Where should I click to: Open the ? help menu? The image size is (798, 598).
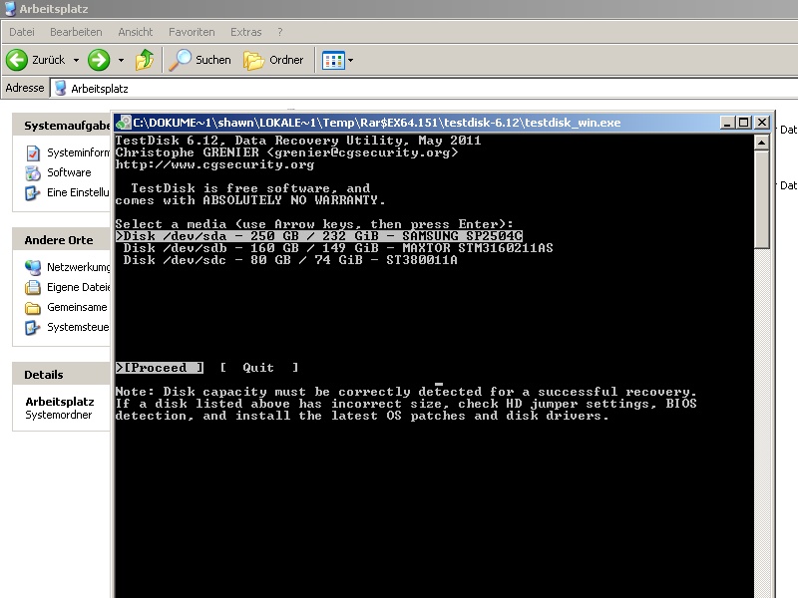click(280, 32)
